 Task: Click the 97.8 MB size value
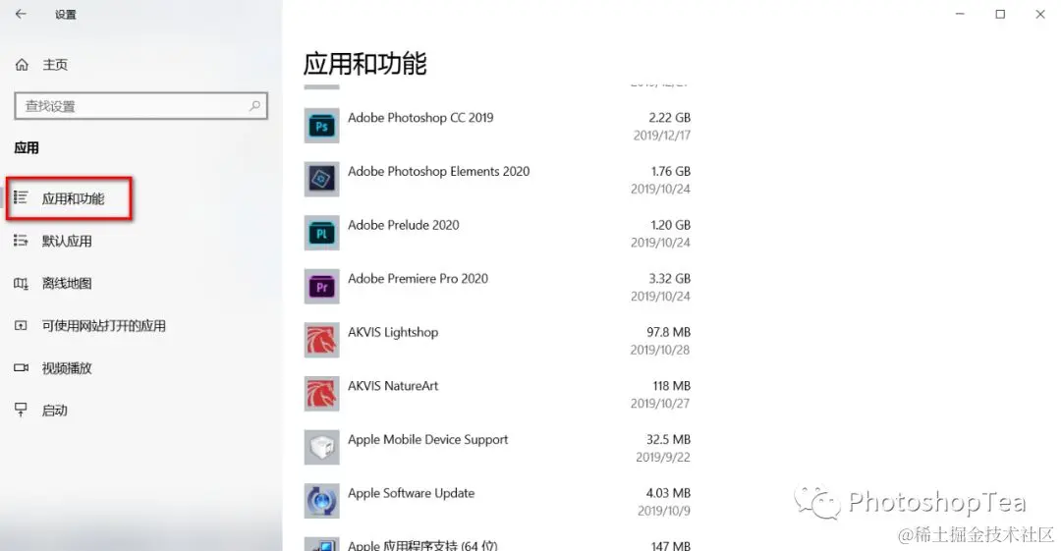(669, 332)
